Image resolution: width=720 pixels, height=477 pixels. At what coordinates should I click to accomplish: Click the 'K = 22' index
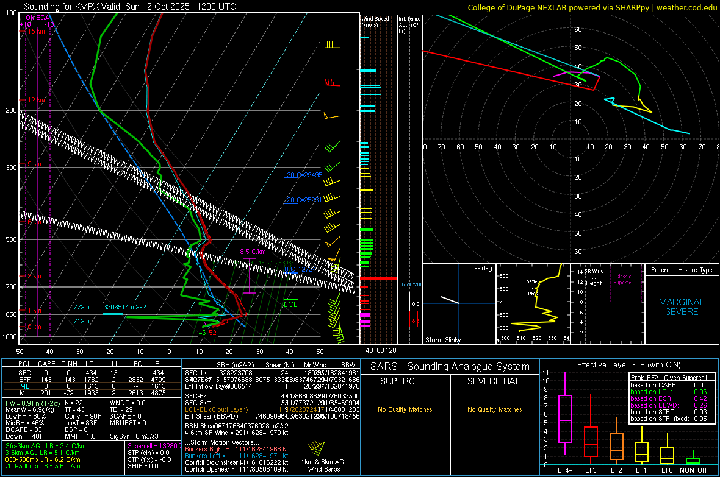tap(73, 403)
